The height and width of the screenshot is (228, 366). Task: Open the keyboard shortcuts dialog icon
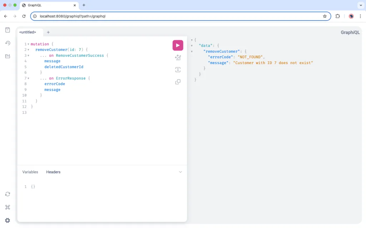(8, 207)
